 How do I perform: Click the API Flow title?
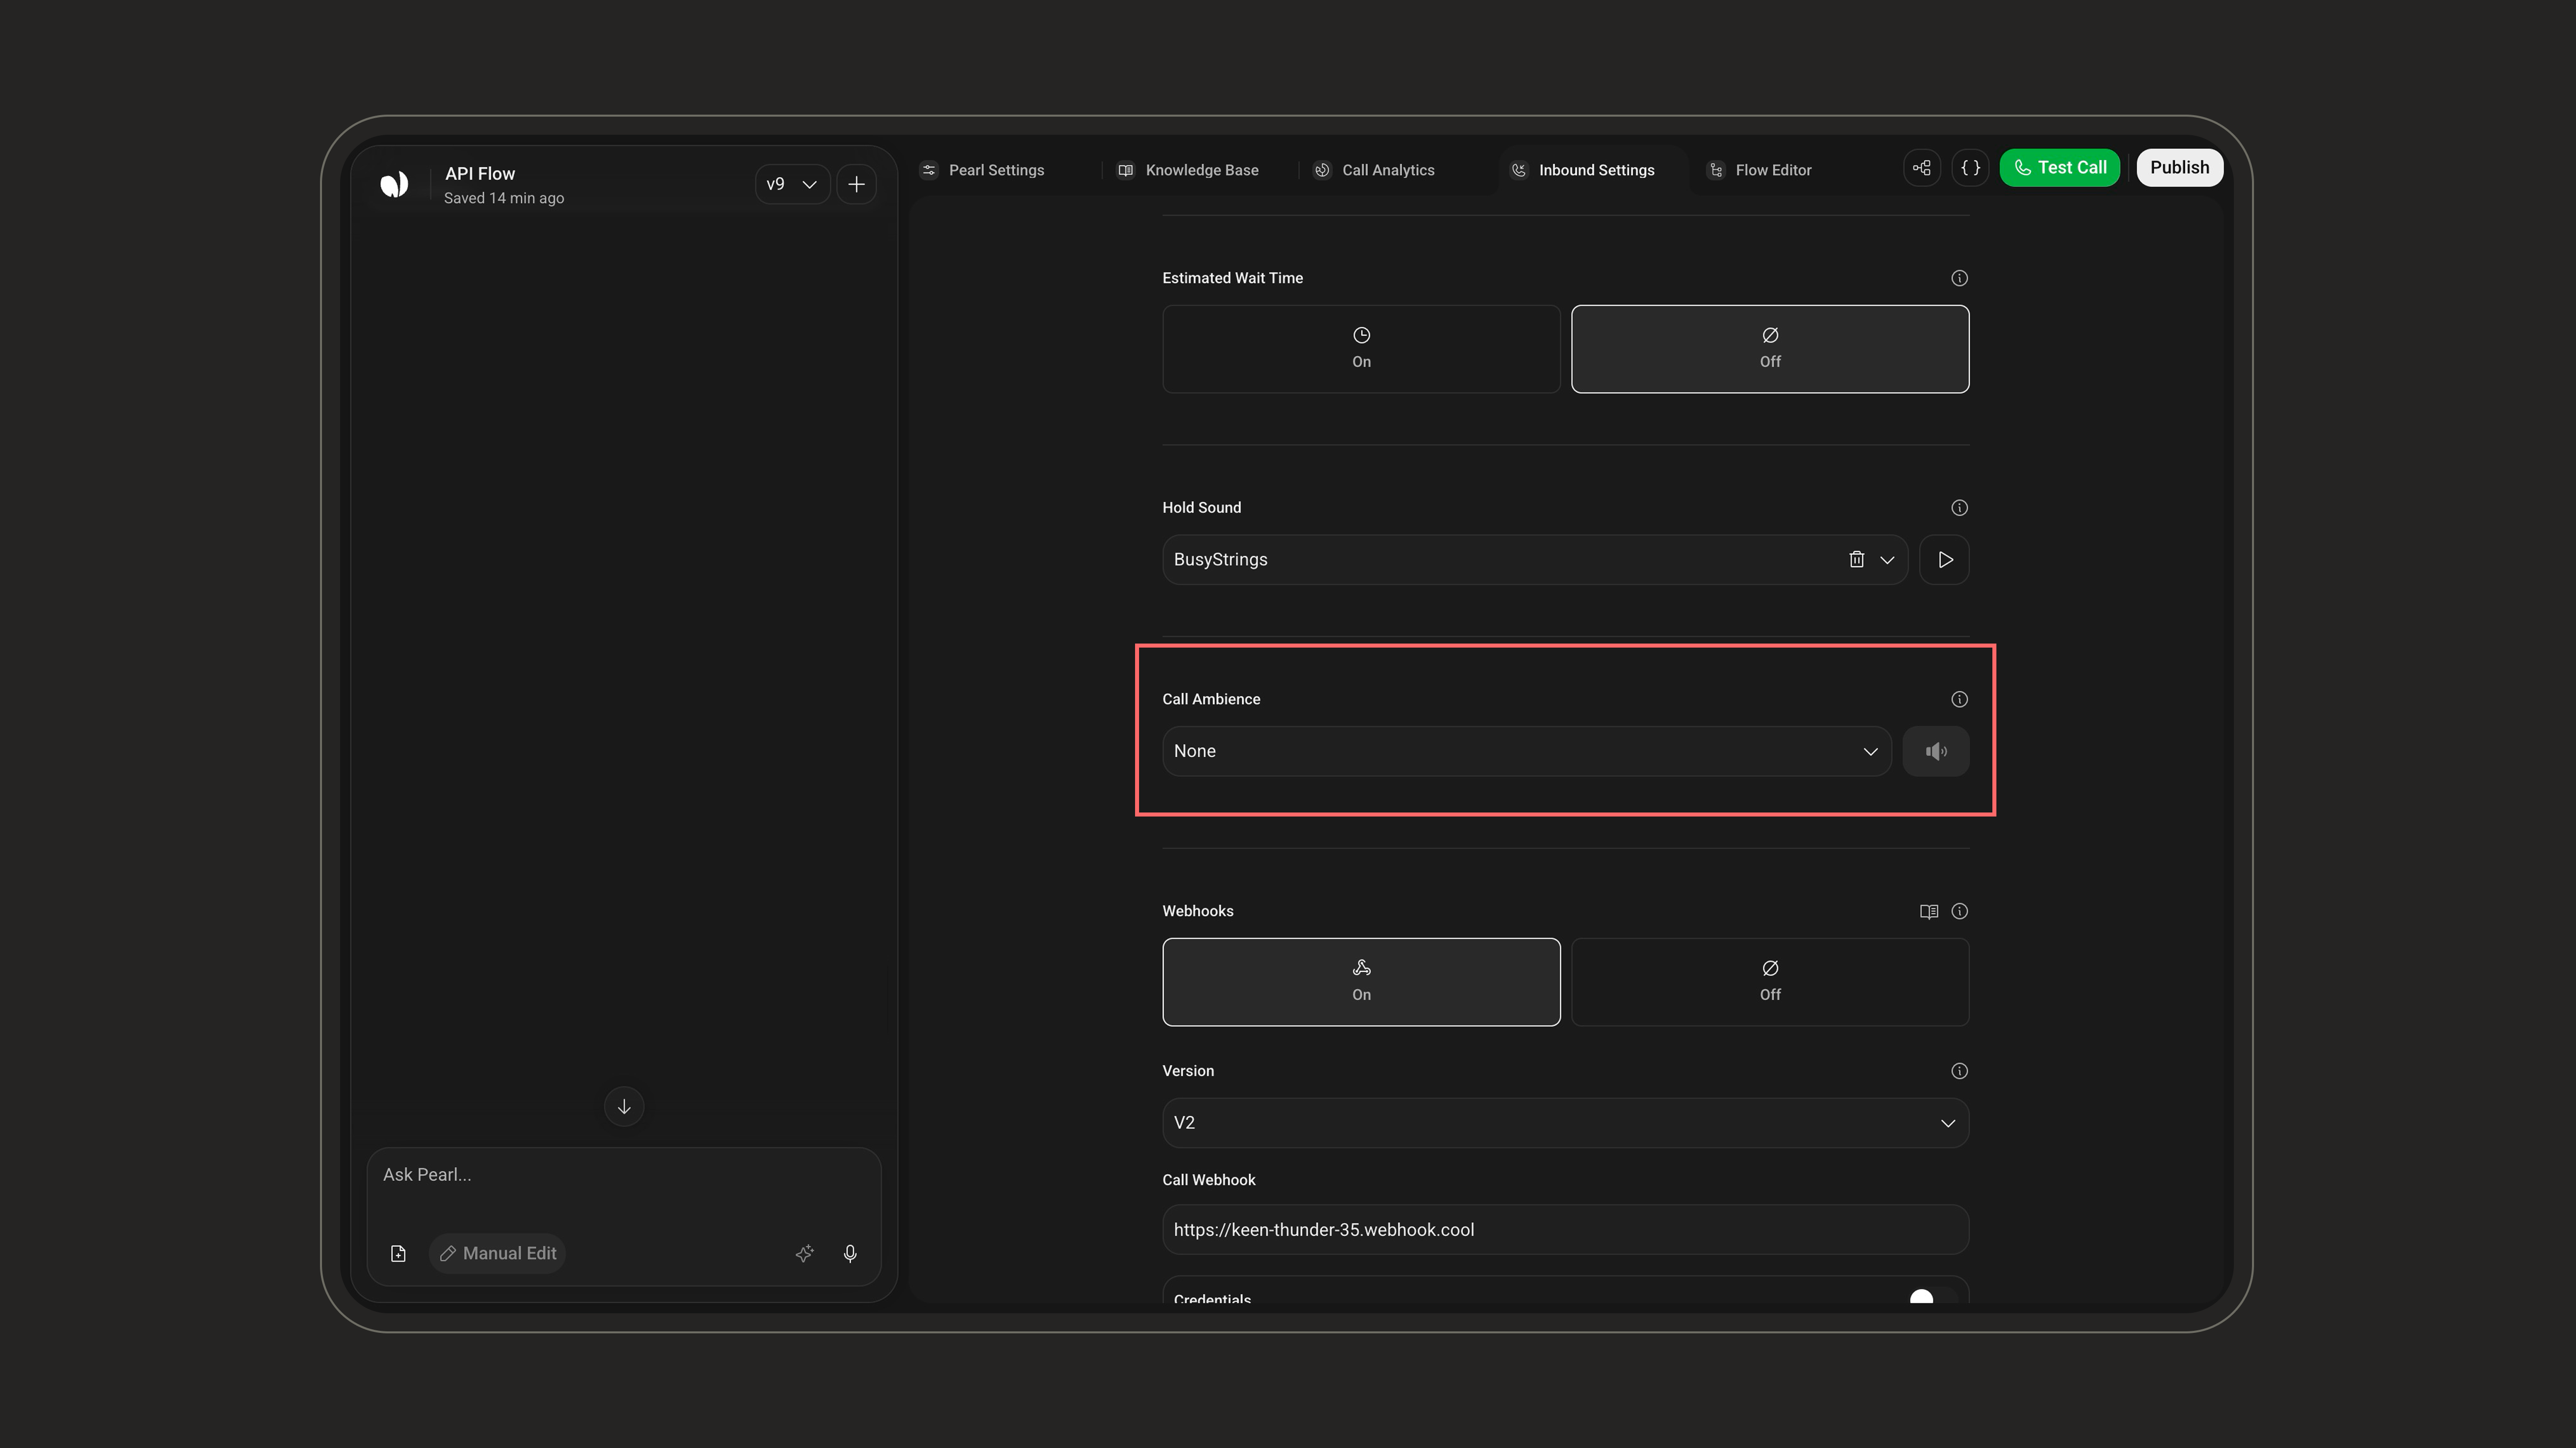click(480, 174)
